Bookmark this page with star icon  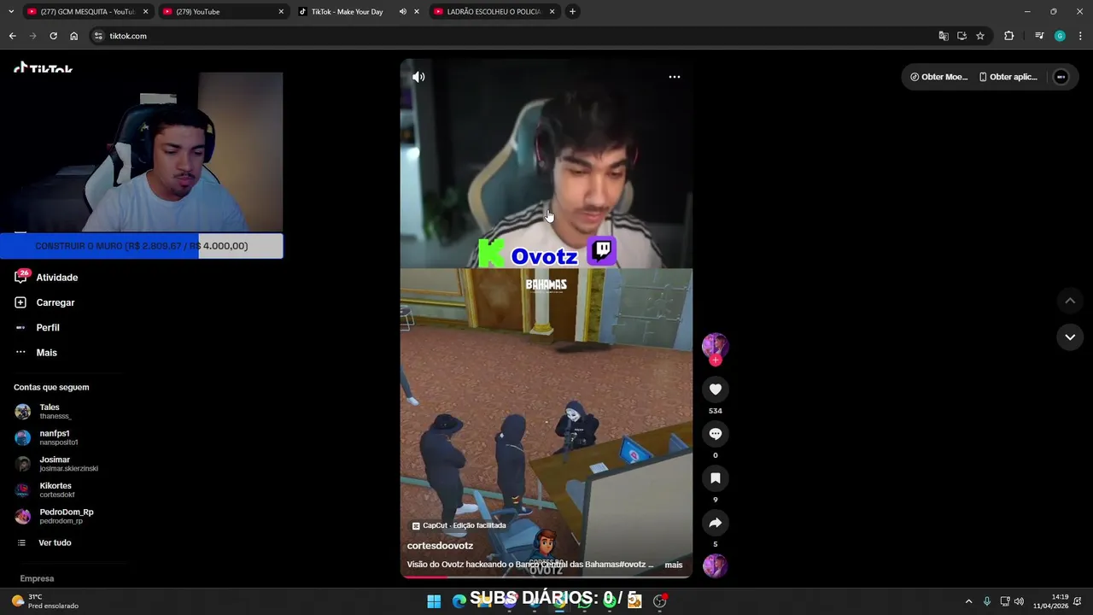[x=980, y=36]
